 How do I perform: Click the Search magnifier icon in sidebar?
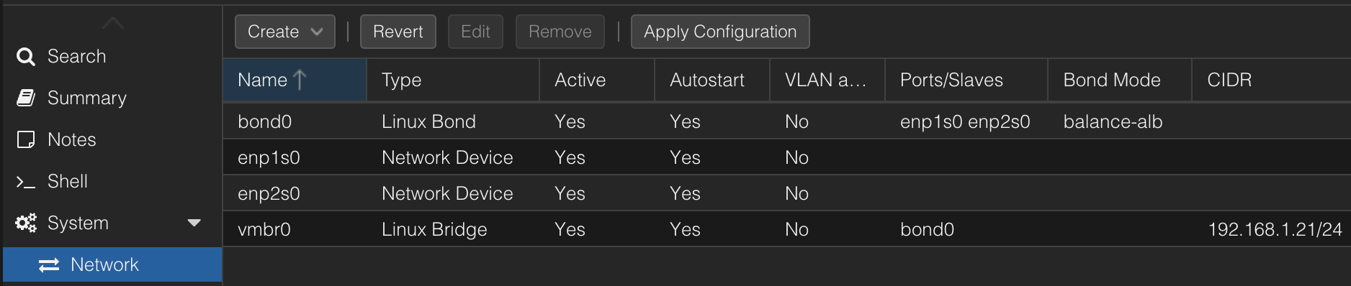[x=26, y=57]
